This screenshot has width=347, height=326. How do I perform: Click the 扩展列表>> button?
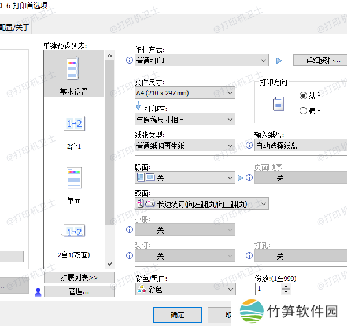click(79, 277)
